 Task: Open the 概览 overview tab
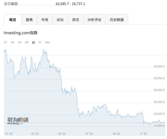tap(13, 20)
